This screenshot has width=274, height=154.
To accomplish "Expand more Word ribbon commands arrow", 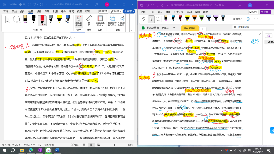I will coord(127,23).
